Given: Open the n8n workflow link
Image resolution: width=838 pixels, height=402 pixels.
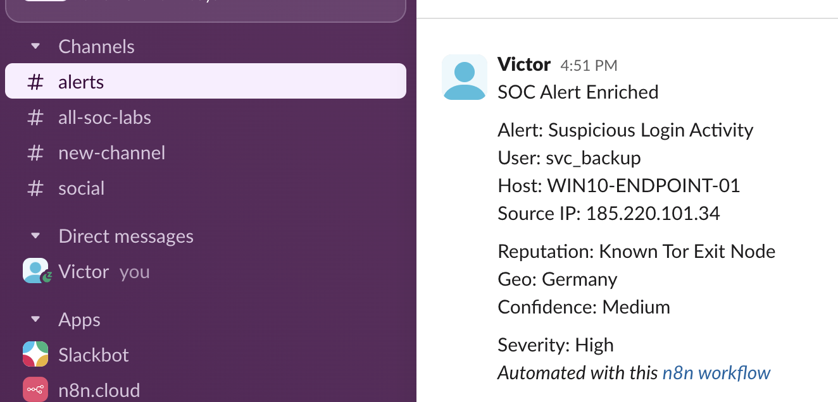Looking at the screenshot, I should point(716,373).
